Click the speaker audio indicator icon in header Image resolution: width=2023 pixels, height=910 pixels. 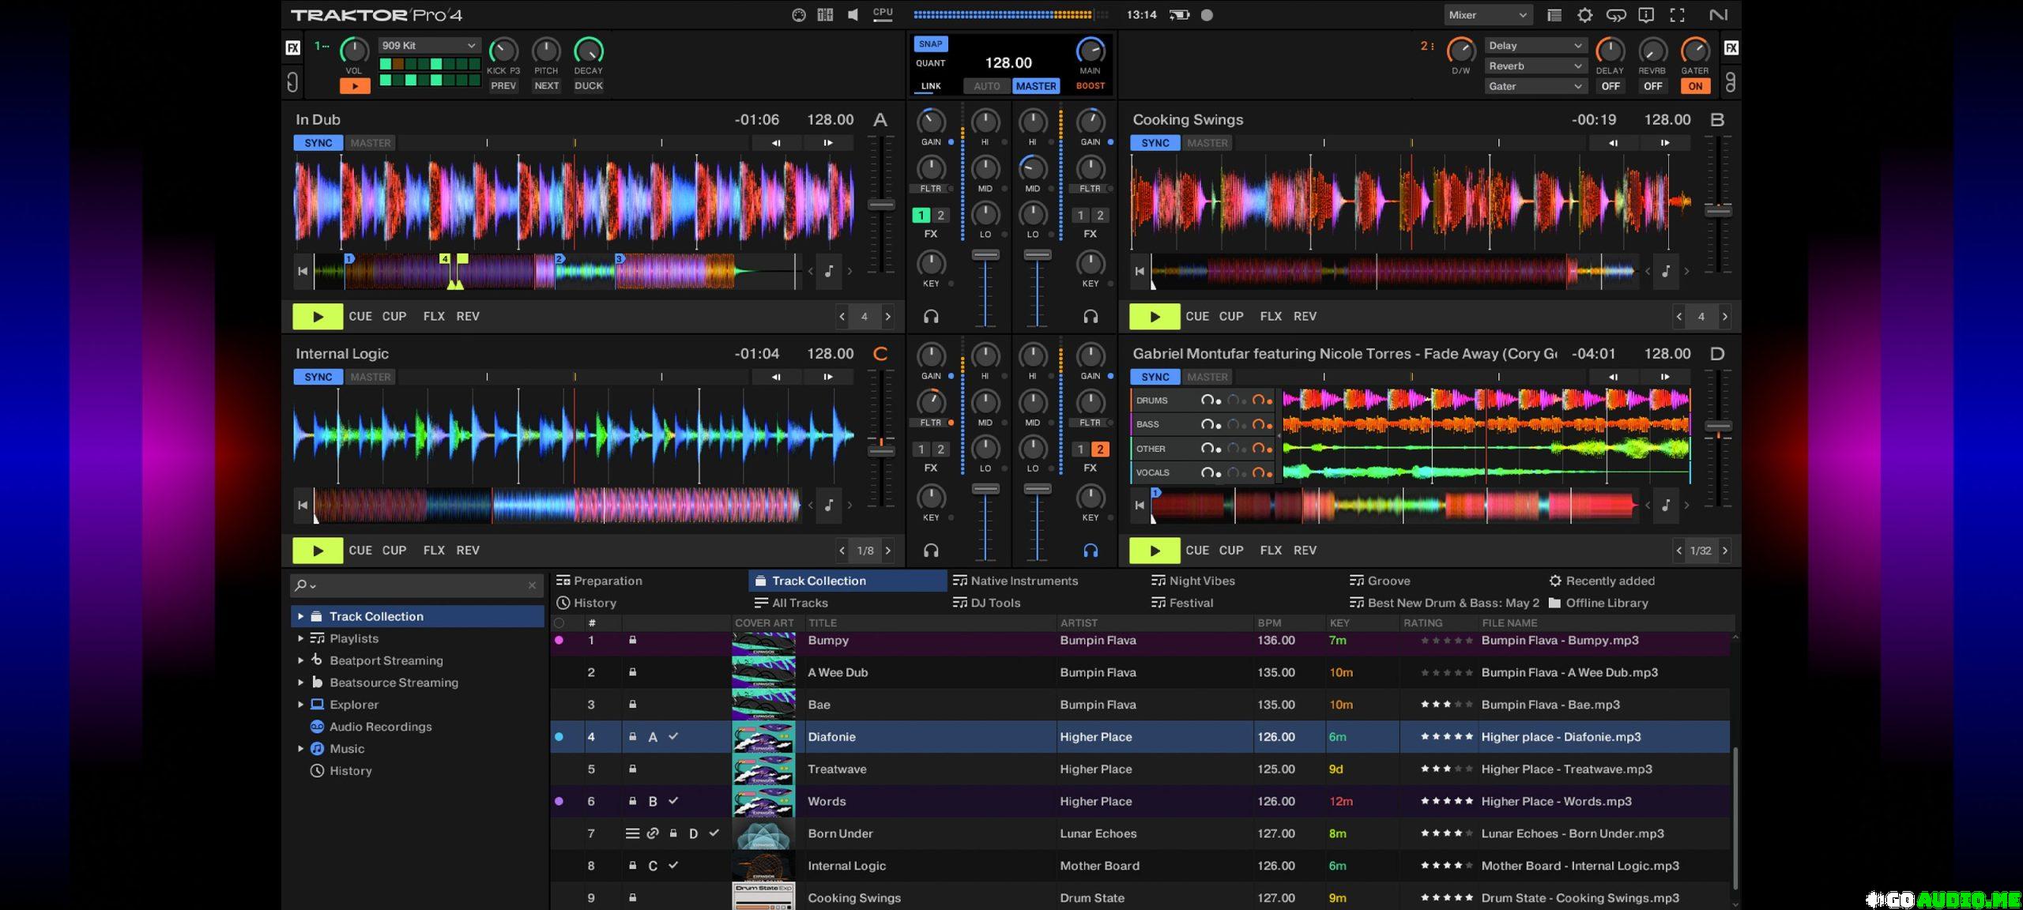pyautogui.click(x=853, y=15)
